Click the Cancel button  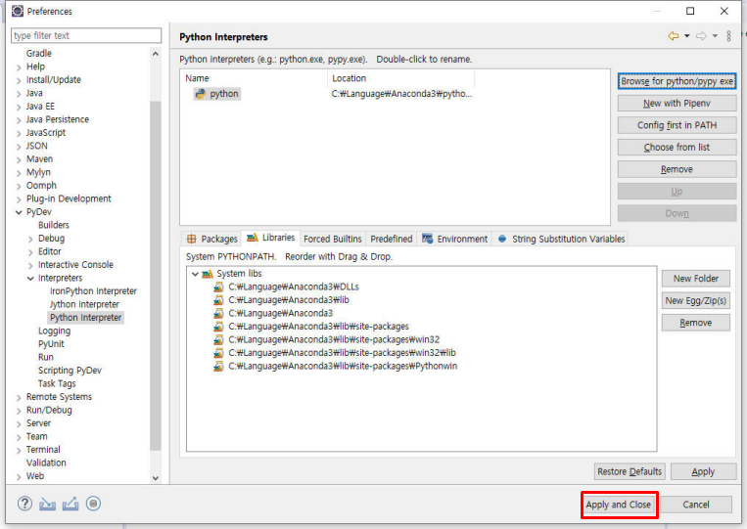tap(696, 505)
